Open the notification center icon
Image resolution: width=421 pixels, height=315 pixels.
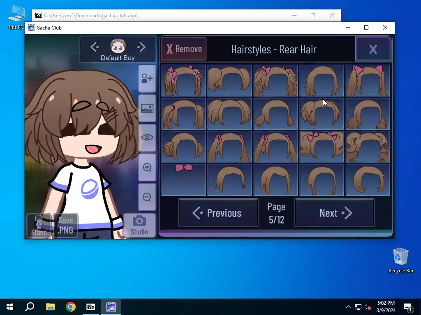coord(408,307)
